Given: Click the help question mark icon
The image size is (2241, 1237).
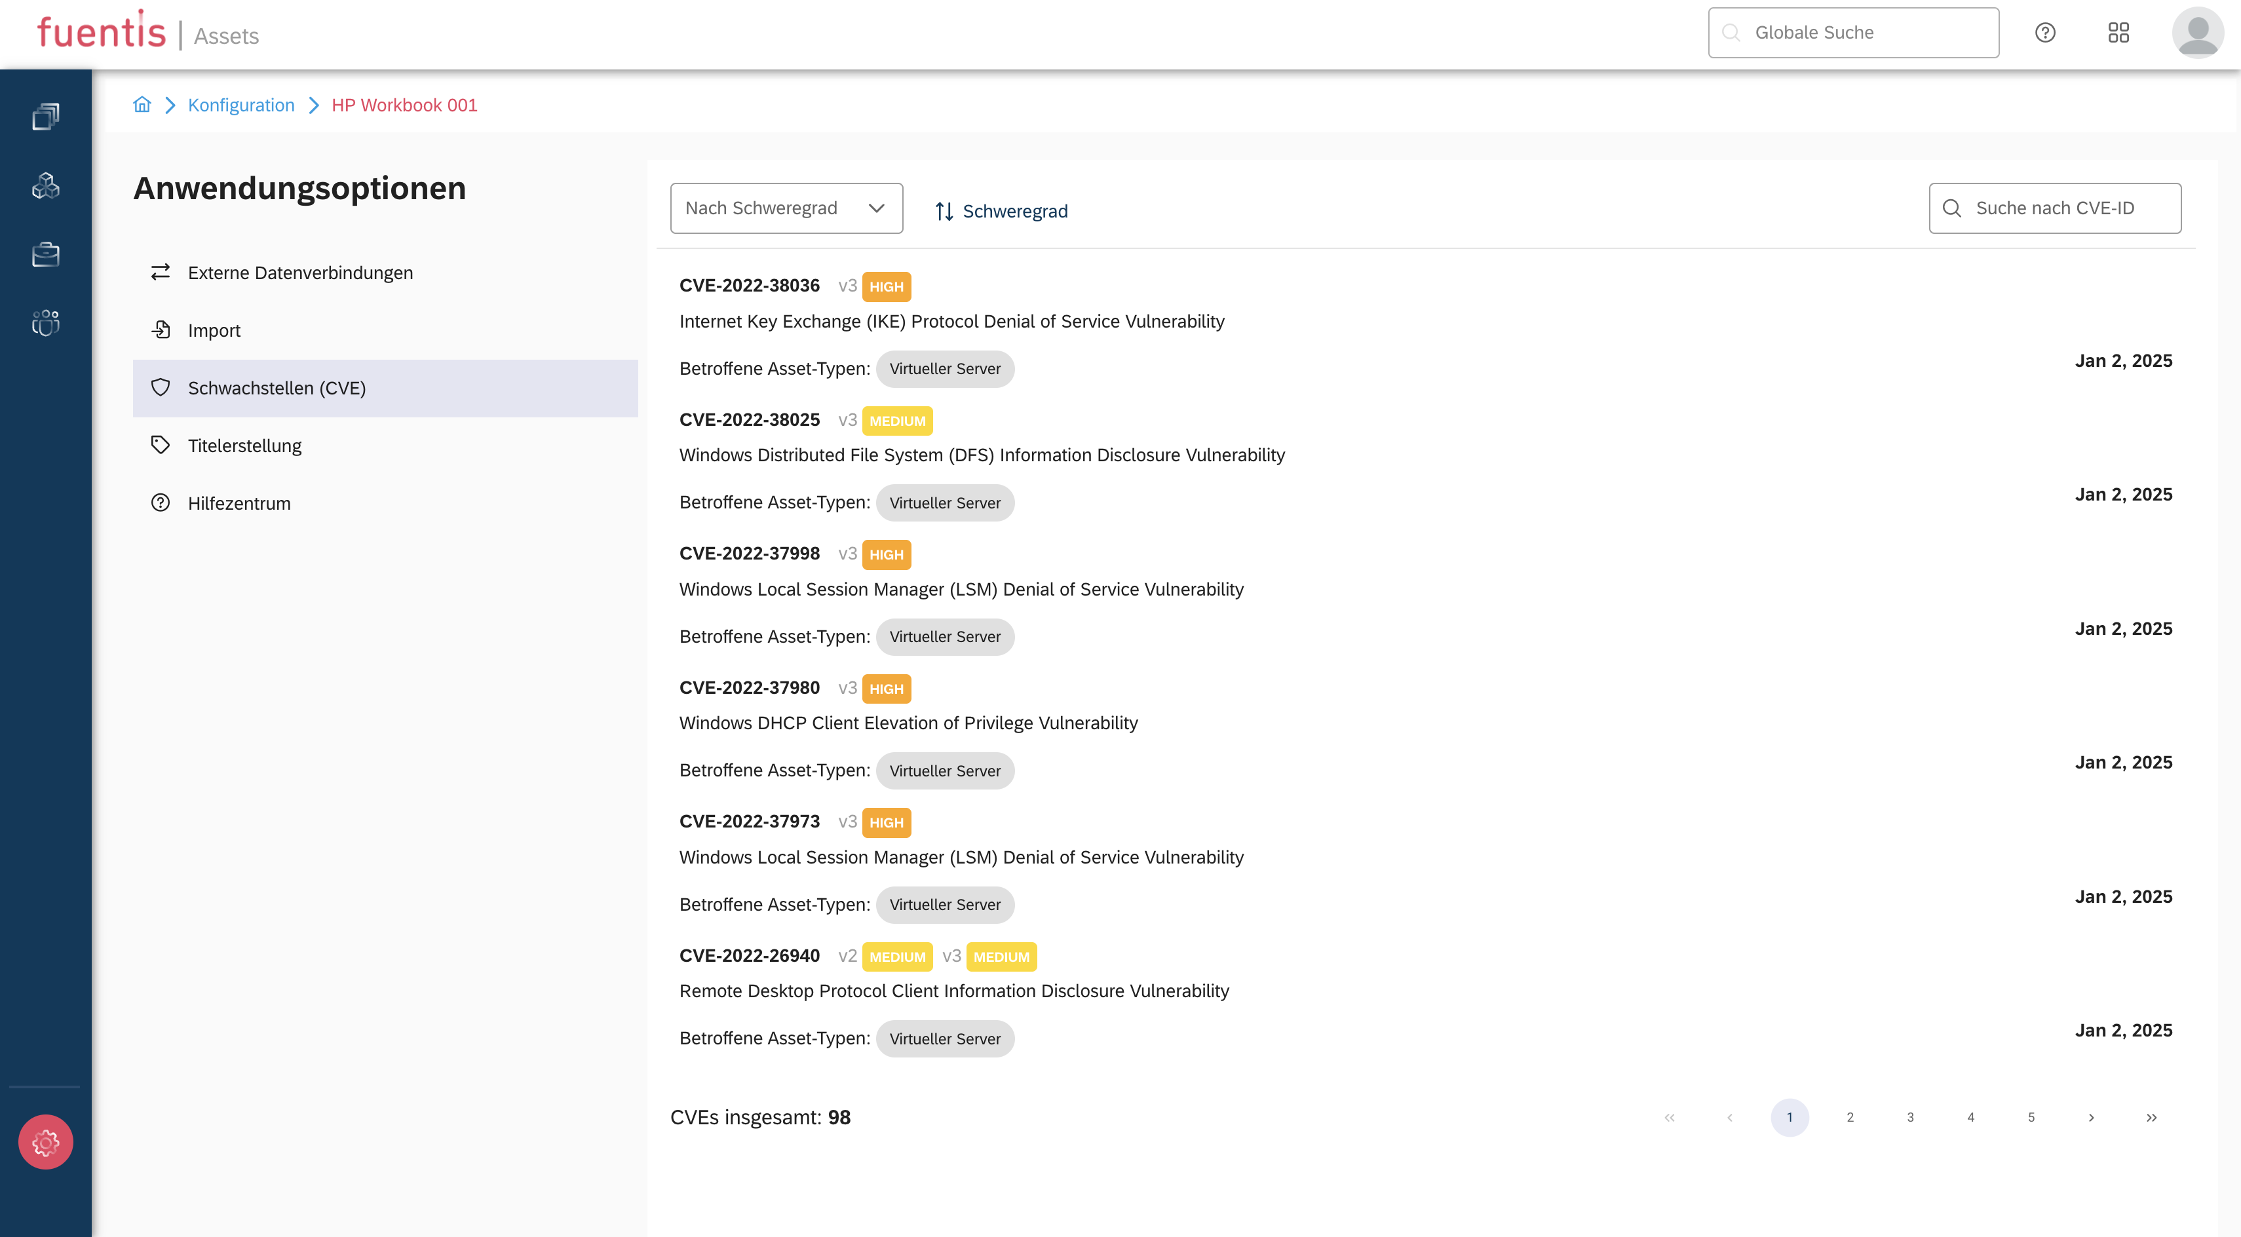Looking at the screenshot, I should [2044, 33].
